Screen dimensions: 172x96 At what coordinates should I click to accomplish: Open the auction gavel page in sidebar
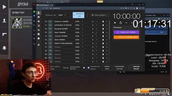point(38,13)
